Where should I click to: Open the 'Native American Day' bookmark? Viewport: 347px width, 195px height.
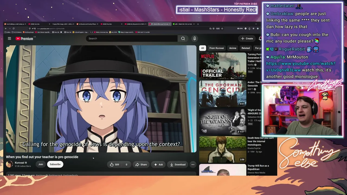click(x=101, y=32)
